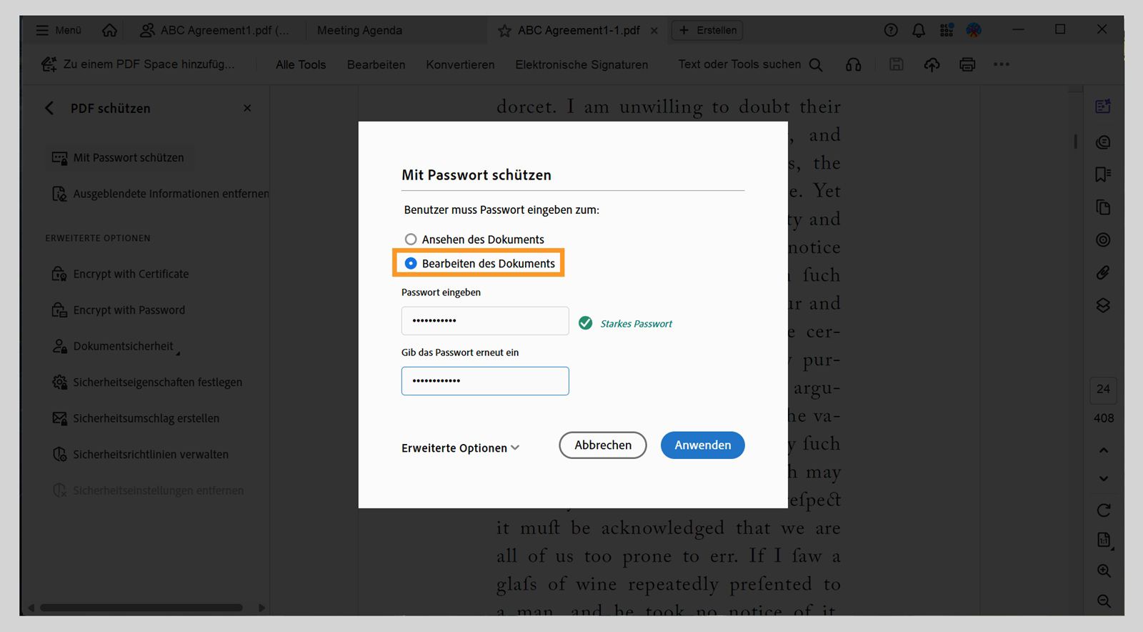Go back from PDF schützen panel
The height and width of the screenshot is (632, 1143).
coord(49,108)
